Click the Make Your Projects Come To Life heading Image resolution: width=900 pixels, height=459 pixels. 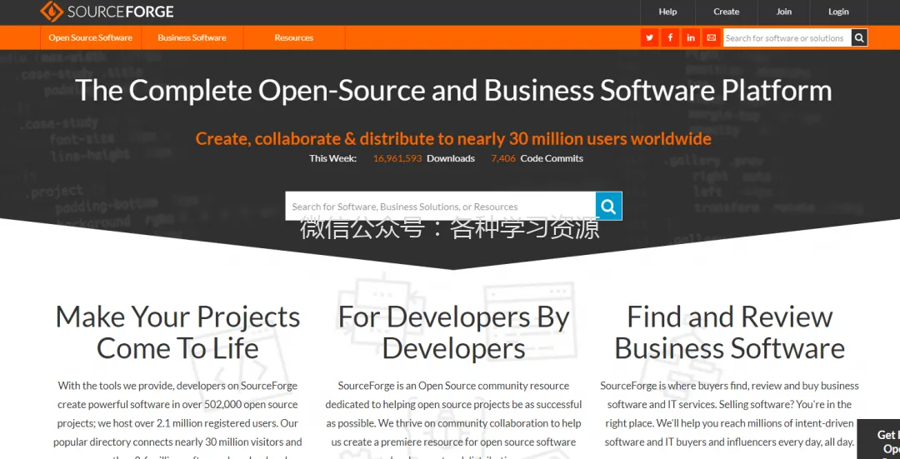(x=177, y=332)
